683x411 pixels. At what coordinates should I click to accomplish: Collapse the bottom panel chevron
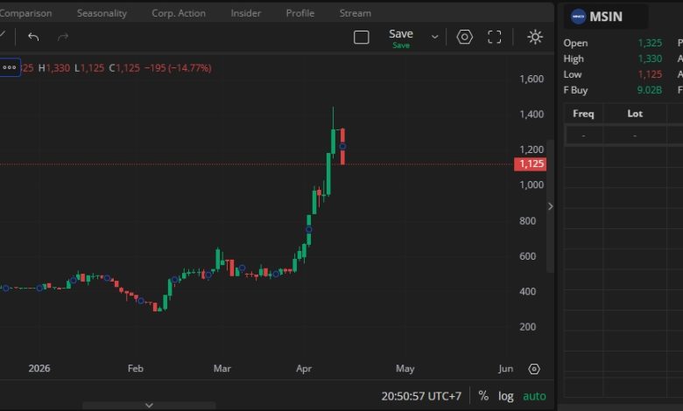pyautogui.click(x=149, y=405)
